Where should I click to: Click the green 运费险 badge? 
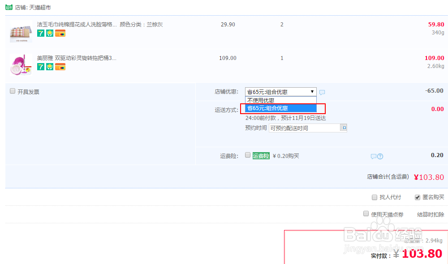point(261,156)
